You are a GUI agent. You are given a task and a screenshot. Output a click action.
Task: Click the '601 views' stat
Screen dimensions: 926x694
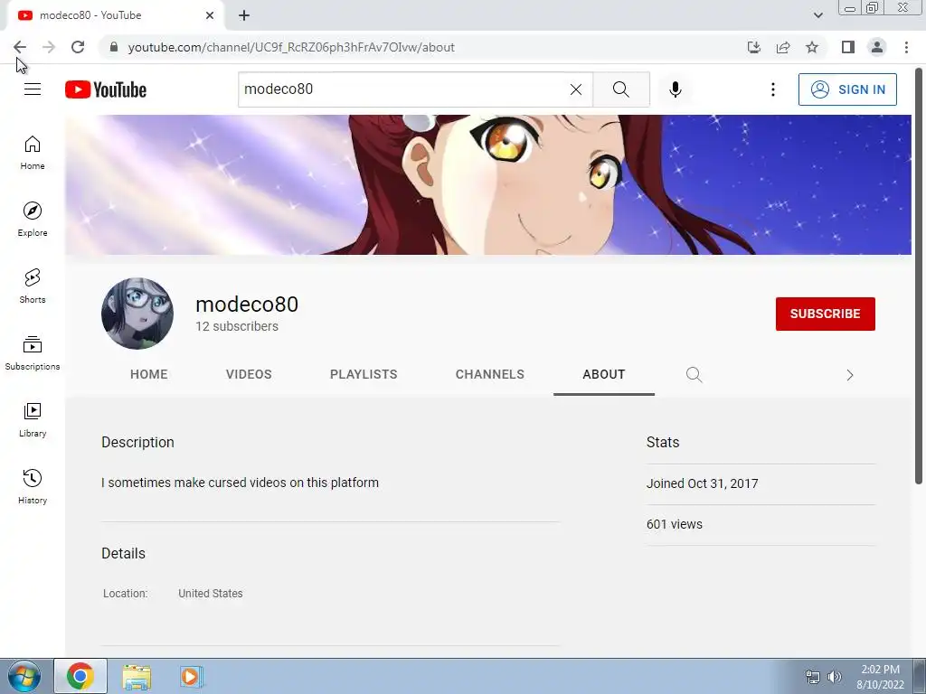point(675,524)
